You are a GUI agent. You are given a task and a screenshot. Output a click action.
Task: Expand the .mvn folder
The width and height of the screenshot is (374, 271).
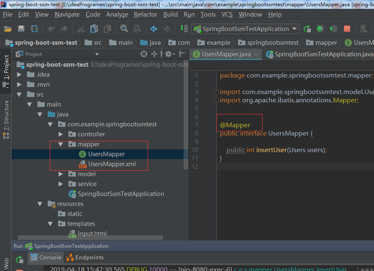point(19,85)
